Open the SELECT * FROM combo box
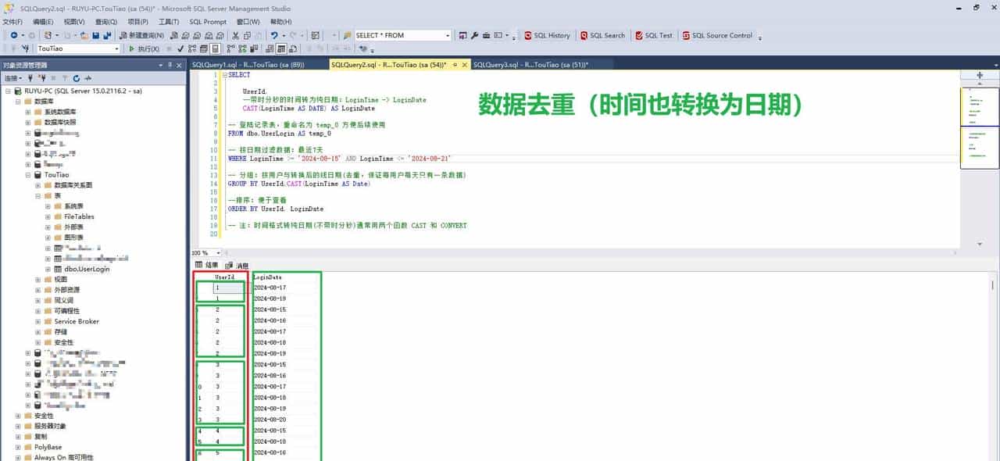Screen dimensions: 1000x461 (x=447, y=35)
